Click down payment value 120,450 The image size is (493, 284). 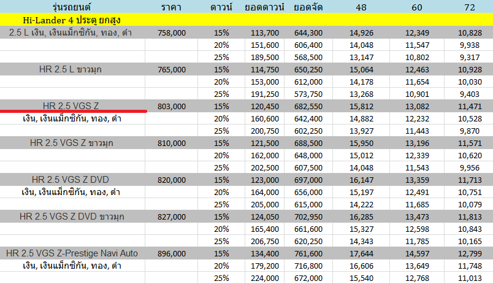(265, 107)
